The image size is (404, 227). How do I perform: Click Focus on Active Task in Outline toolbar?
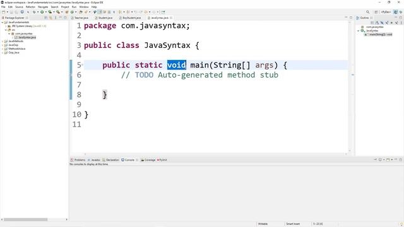coord(372,23)
